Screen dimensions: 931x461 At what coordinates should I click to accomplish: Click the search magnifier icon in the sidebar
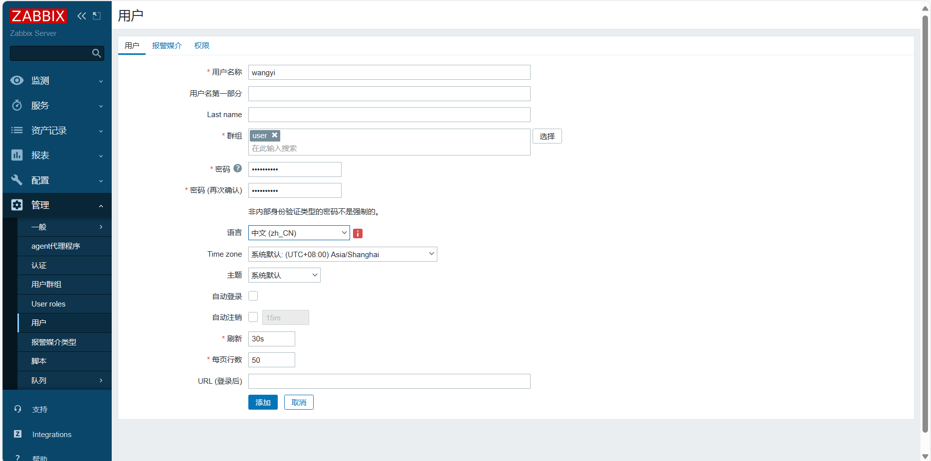[97, 53]
